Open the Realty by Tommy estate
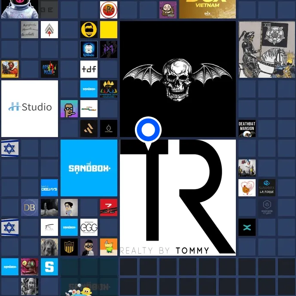This screenshot has width=296, height=296. point(178,198)
